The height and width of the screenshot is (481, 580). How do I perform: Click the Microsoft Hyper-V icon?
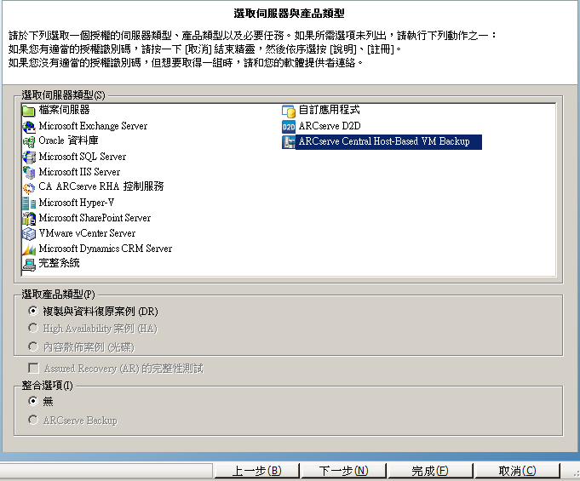29,203
